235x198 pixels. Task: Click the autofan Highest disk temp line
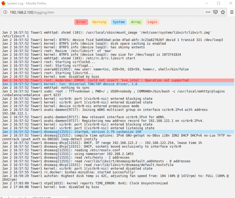pyautogui.click(x=116, y=178)
